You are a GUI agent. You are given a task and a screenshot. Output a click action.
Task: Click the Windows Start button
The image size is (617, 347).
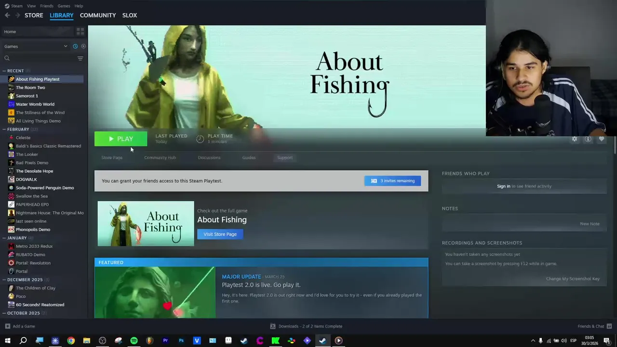[8, 341]
